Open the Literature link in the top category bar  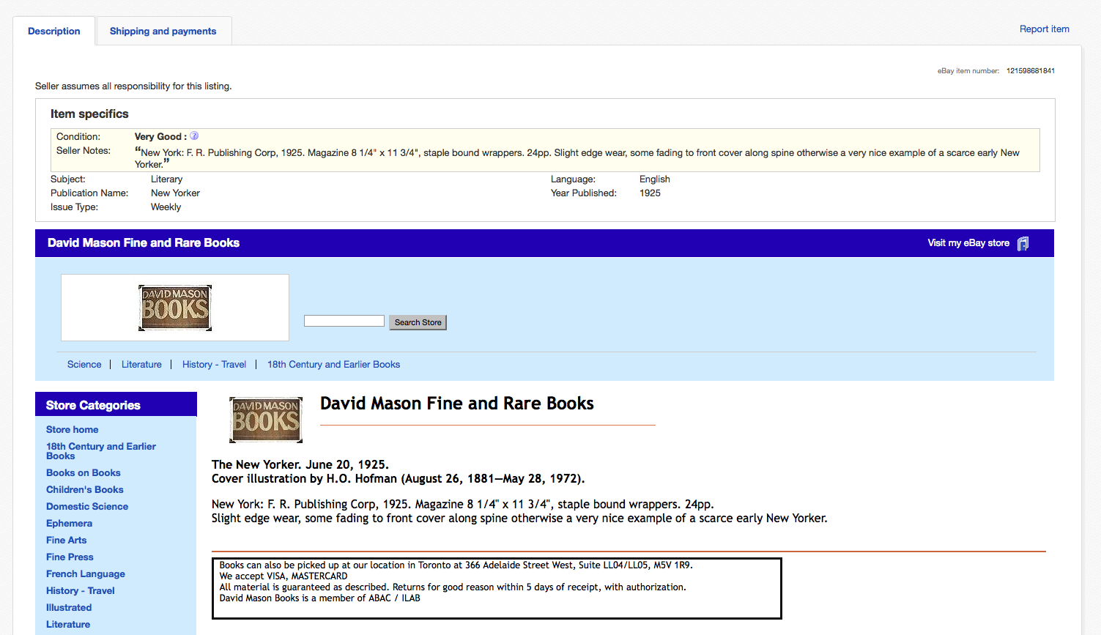click(141, 364)
